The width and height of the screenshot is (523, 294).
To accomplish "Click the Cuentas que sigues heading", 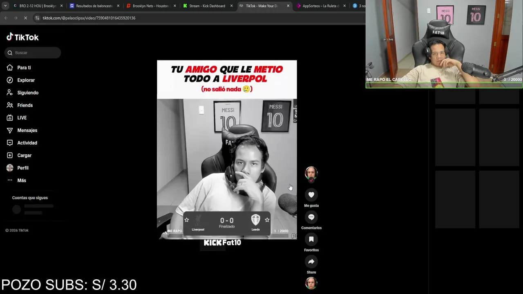I will [30, 198].
